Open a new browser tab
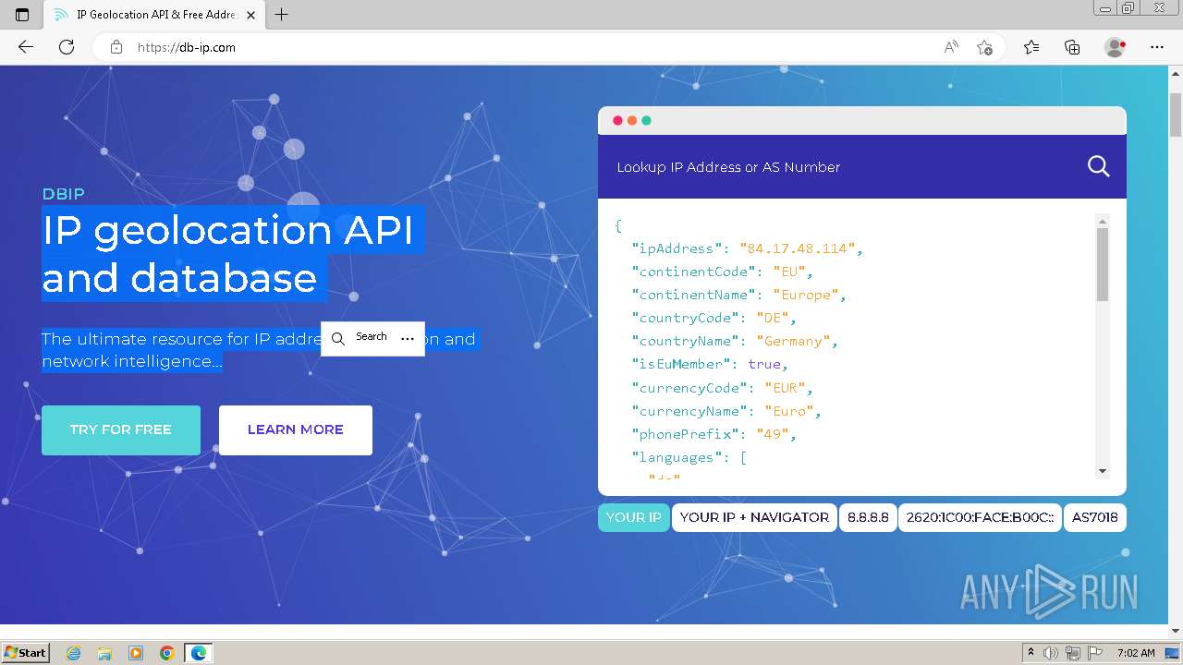1183x665 pixels. (x=282, y=15)
